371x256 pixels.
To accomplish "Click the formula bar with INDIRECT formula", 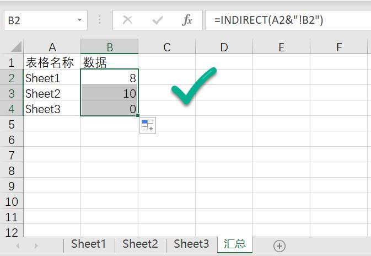I will (x=288, y=20).
